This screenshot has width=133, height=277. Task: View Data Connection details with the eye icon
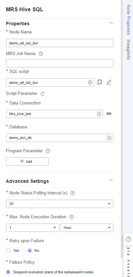tap(109, 114)
